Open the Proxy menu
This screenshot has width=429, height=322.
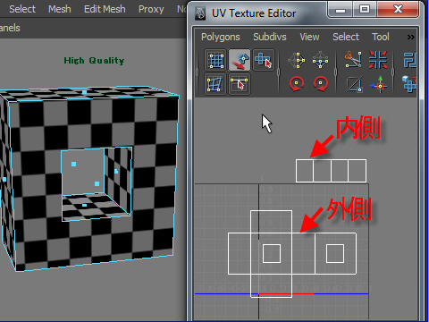click(x=151, y=9)
